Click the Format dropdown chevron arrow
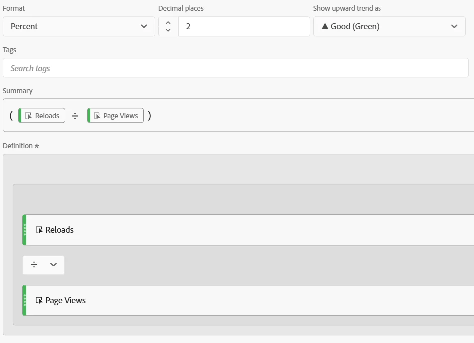Screen dimensions: 474x343 (144, 26)
